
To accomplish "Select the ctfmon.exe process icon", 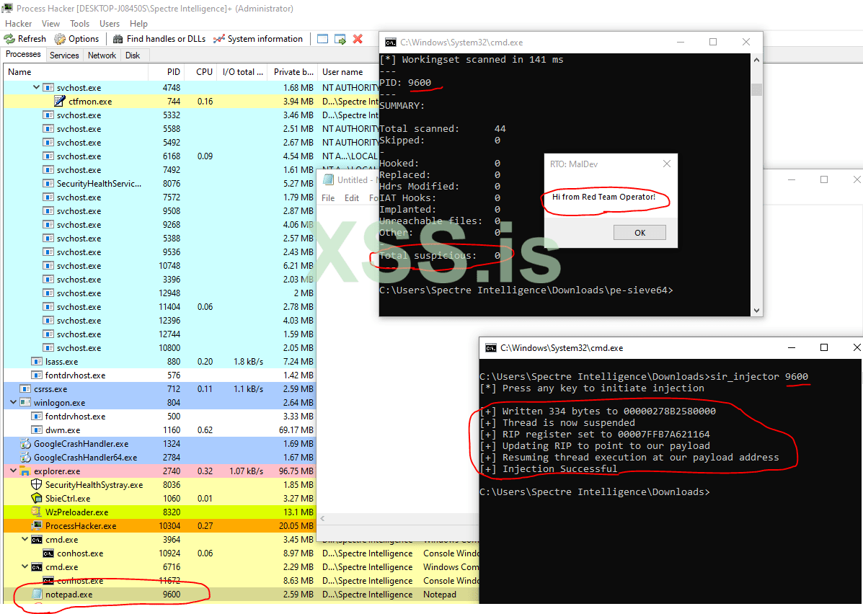I will point(59,101).
